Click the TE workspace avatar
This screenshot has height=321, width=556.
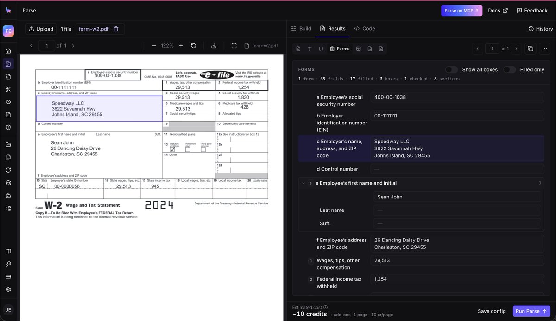click(x=8, y=31)
